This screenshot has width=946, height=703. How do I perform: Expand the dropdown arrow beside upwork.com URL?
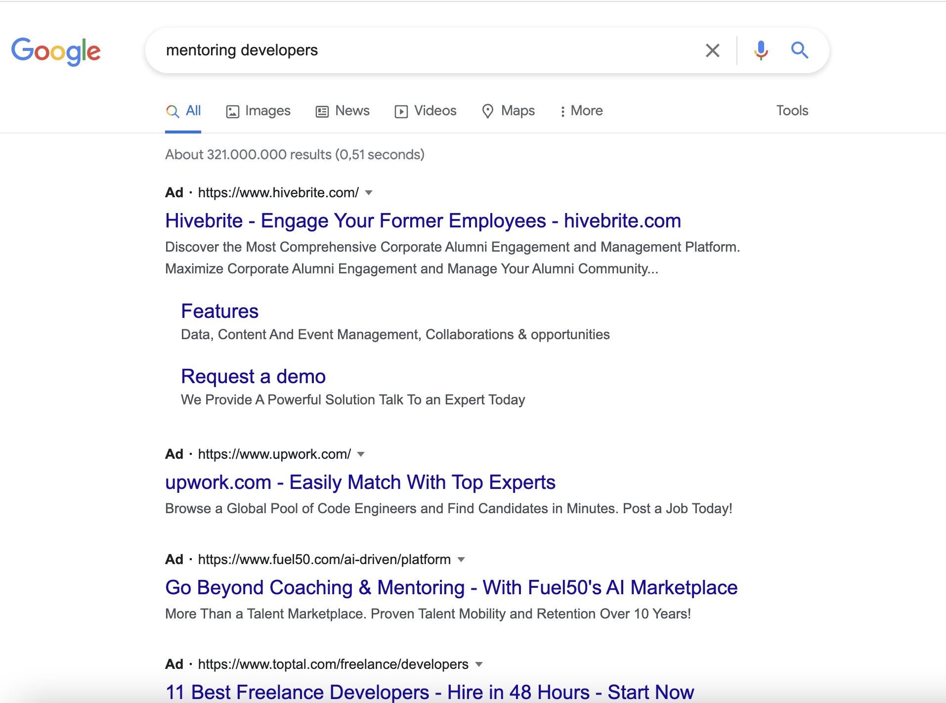tap(361, 454)
